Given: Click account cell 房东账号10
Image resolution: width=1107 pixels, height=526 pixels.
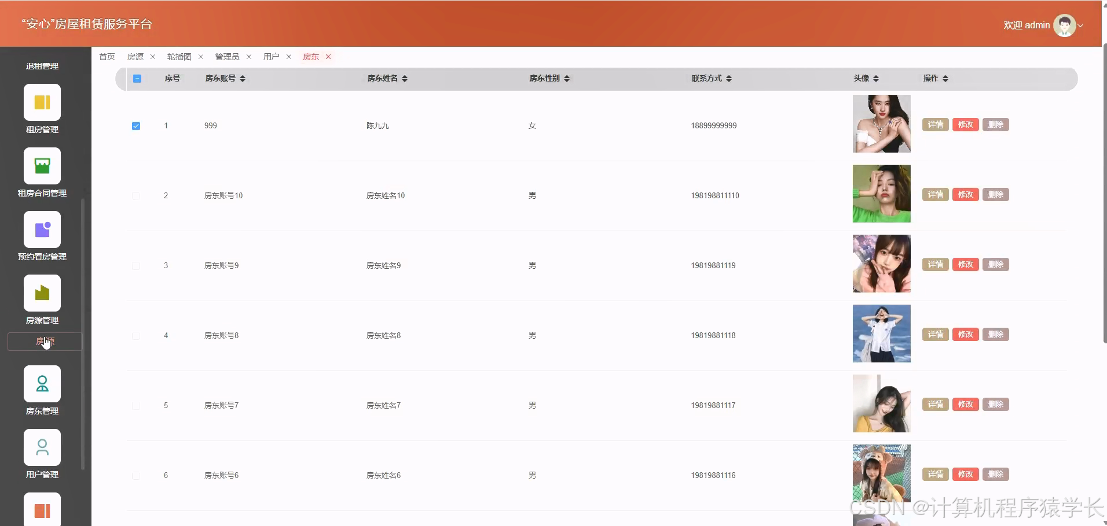Looking at the screenshot, I should coord(223,196).
